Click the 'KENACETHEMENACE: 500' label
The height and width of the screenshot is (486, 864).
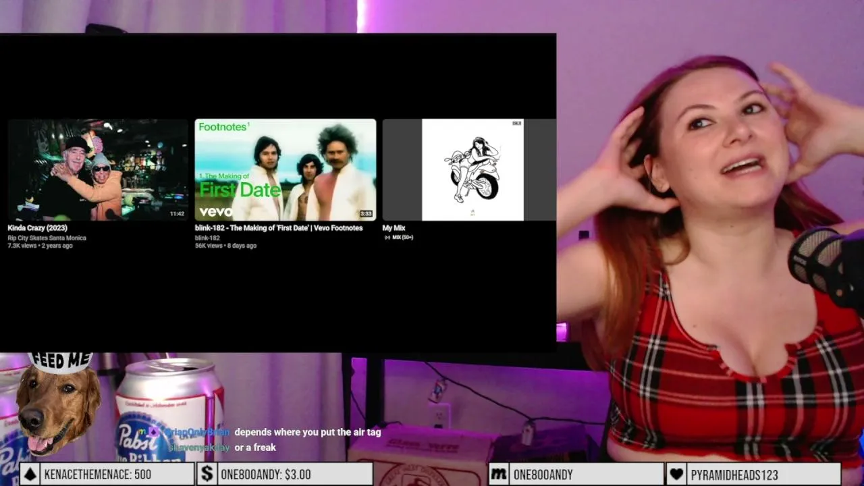pyautogui.click(x=98, y=475)
